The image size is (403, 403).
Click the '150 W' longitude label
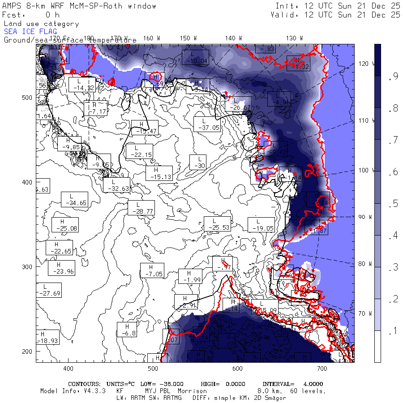(x=189, y=39)
